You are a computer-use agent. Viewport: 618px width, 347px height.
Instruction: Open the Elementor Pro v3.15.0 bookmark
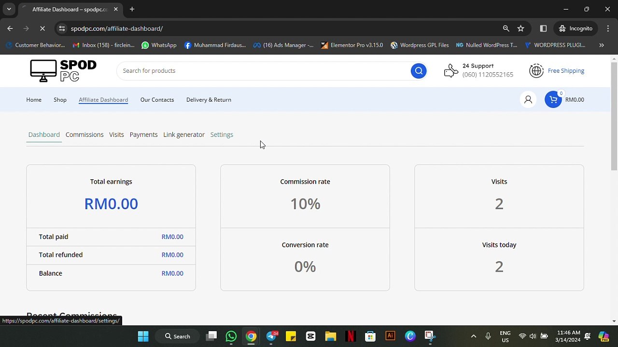click(x=351, y=45)
